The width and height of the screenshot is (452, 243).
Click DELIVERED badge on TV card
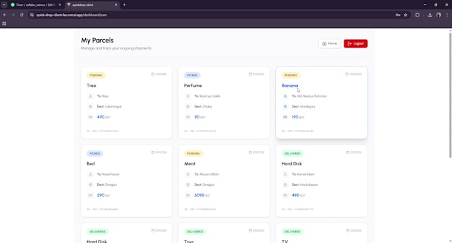coord(292,232)
